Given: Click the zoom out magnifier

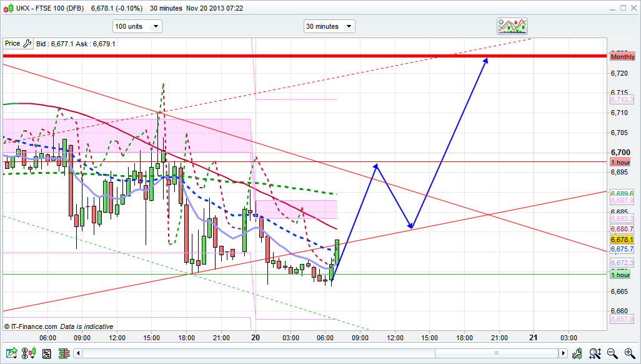Looking at the screenshot, I should point(613,353).
